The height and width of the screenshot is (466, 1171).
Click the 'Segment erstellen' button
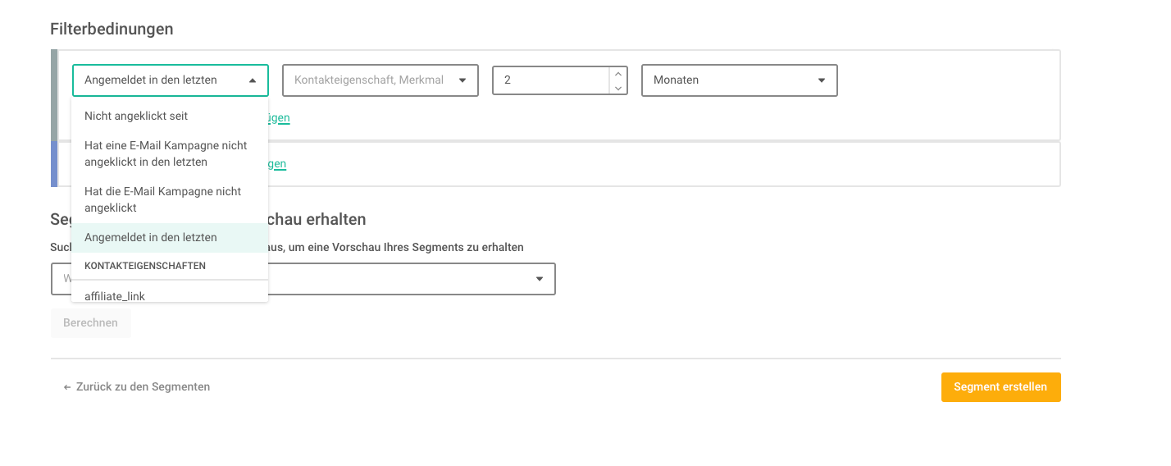point(1000,387)
